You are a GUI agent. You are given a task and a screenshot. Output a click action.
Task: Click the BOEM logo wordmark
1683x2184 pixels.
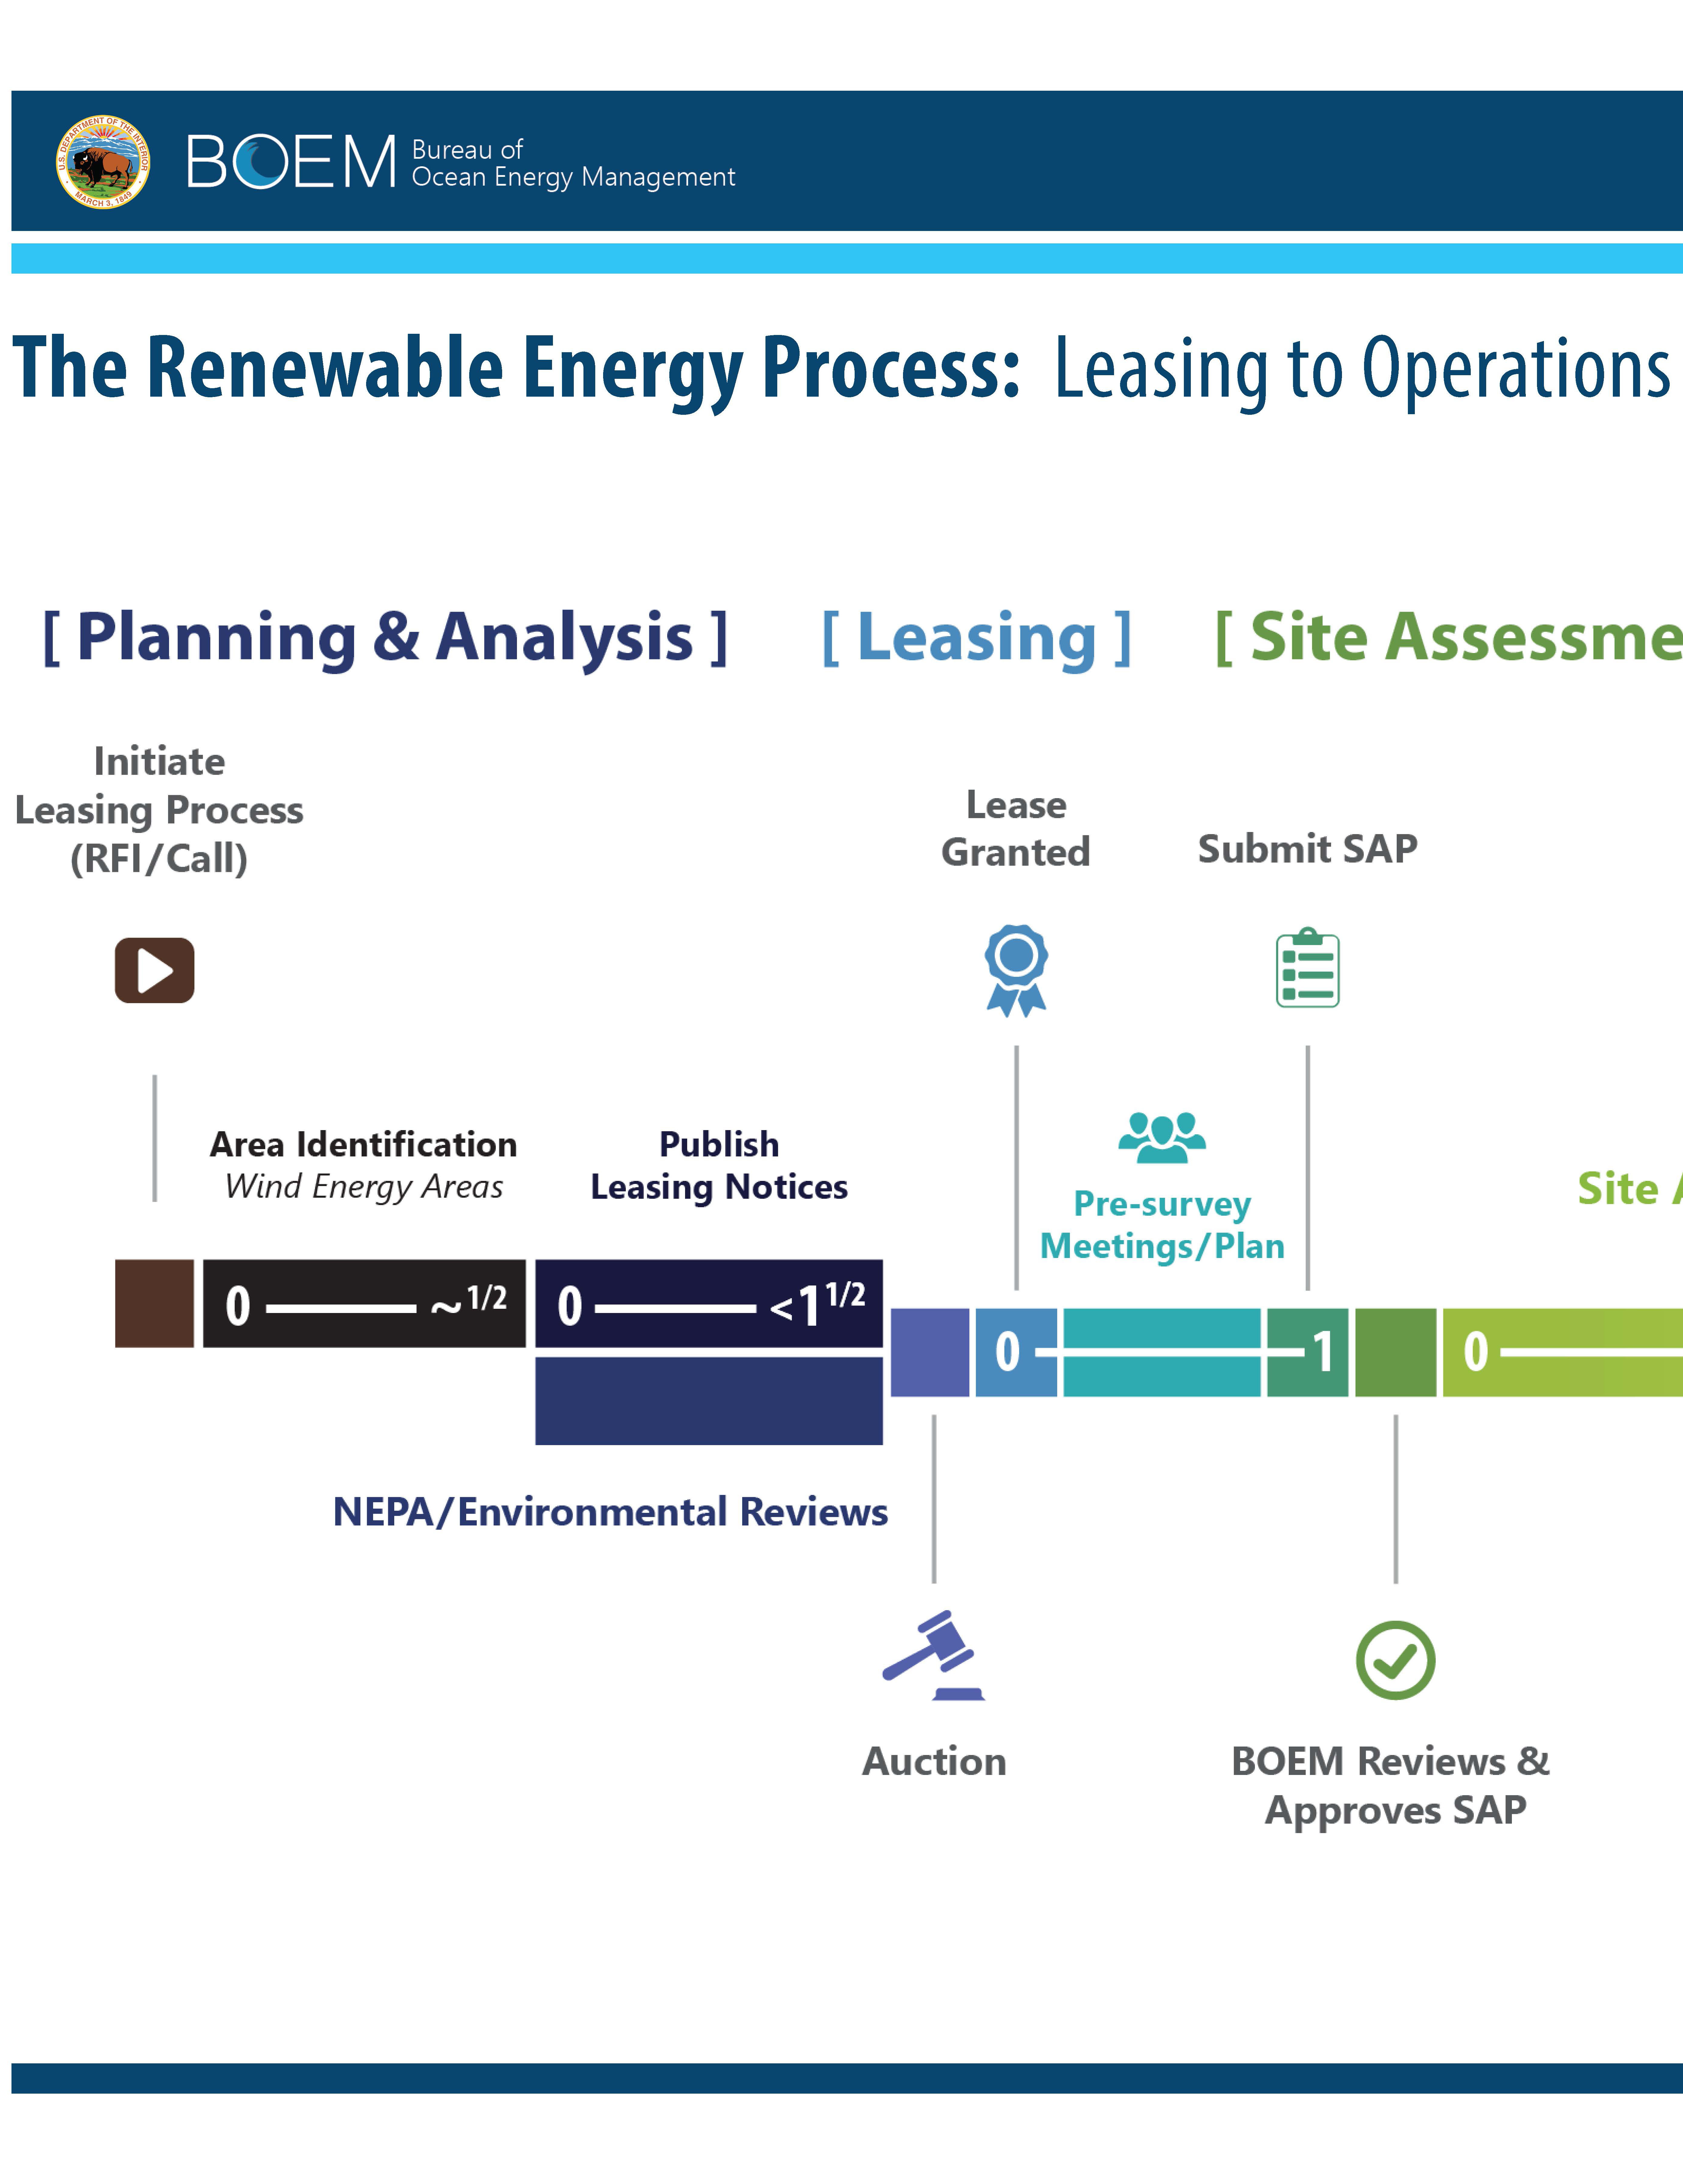[x=292, y=162]
